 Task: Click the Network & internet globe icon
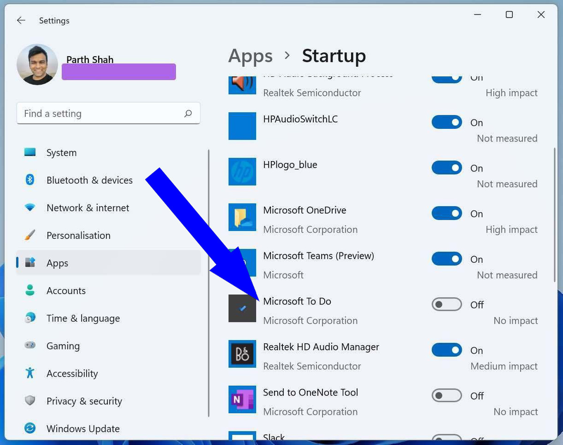pyautogui.click(x=30, y=208)
